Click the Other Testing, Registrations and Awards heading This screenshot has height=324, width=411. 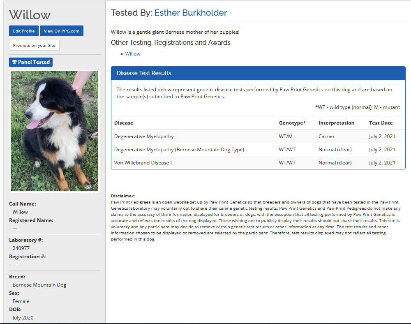[x=171, y=43]
